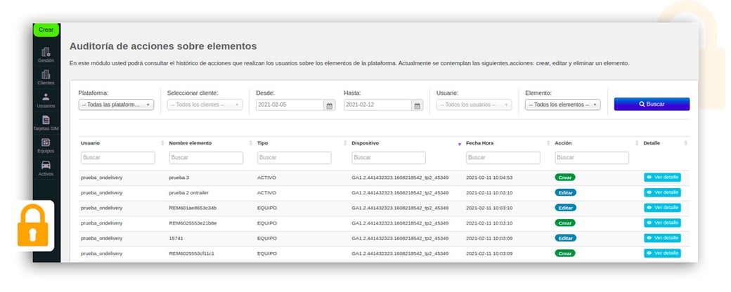Click the Auditoría de acciones sobre elementos heading
The height and width of the screenshot is (292, 731).
163,46
